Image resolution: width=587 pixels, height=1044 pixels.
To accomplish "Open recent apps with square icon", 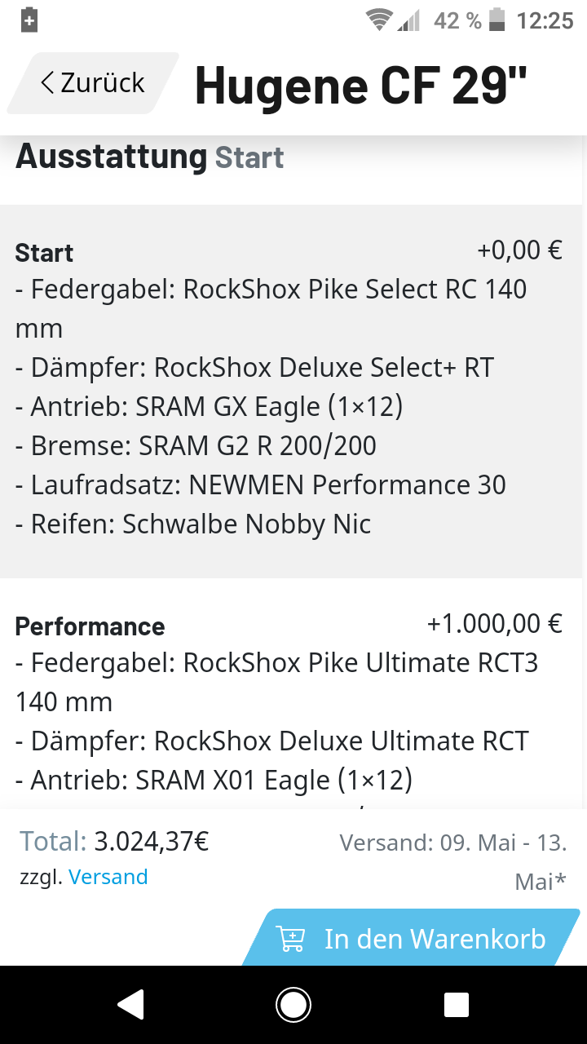I will (x=457, y=1005).
